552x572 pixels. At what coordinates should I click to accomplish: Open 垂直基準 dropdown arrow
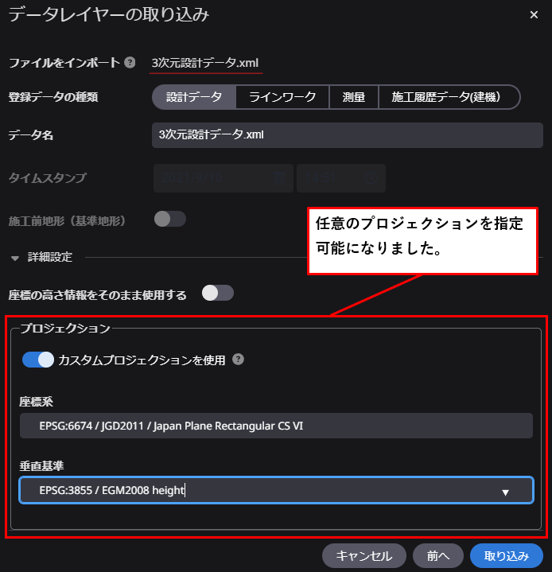point(505,492)
